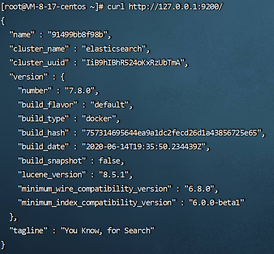Click the cluster_uuid value string

point(136,63)
